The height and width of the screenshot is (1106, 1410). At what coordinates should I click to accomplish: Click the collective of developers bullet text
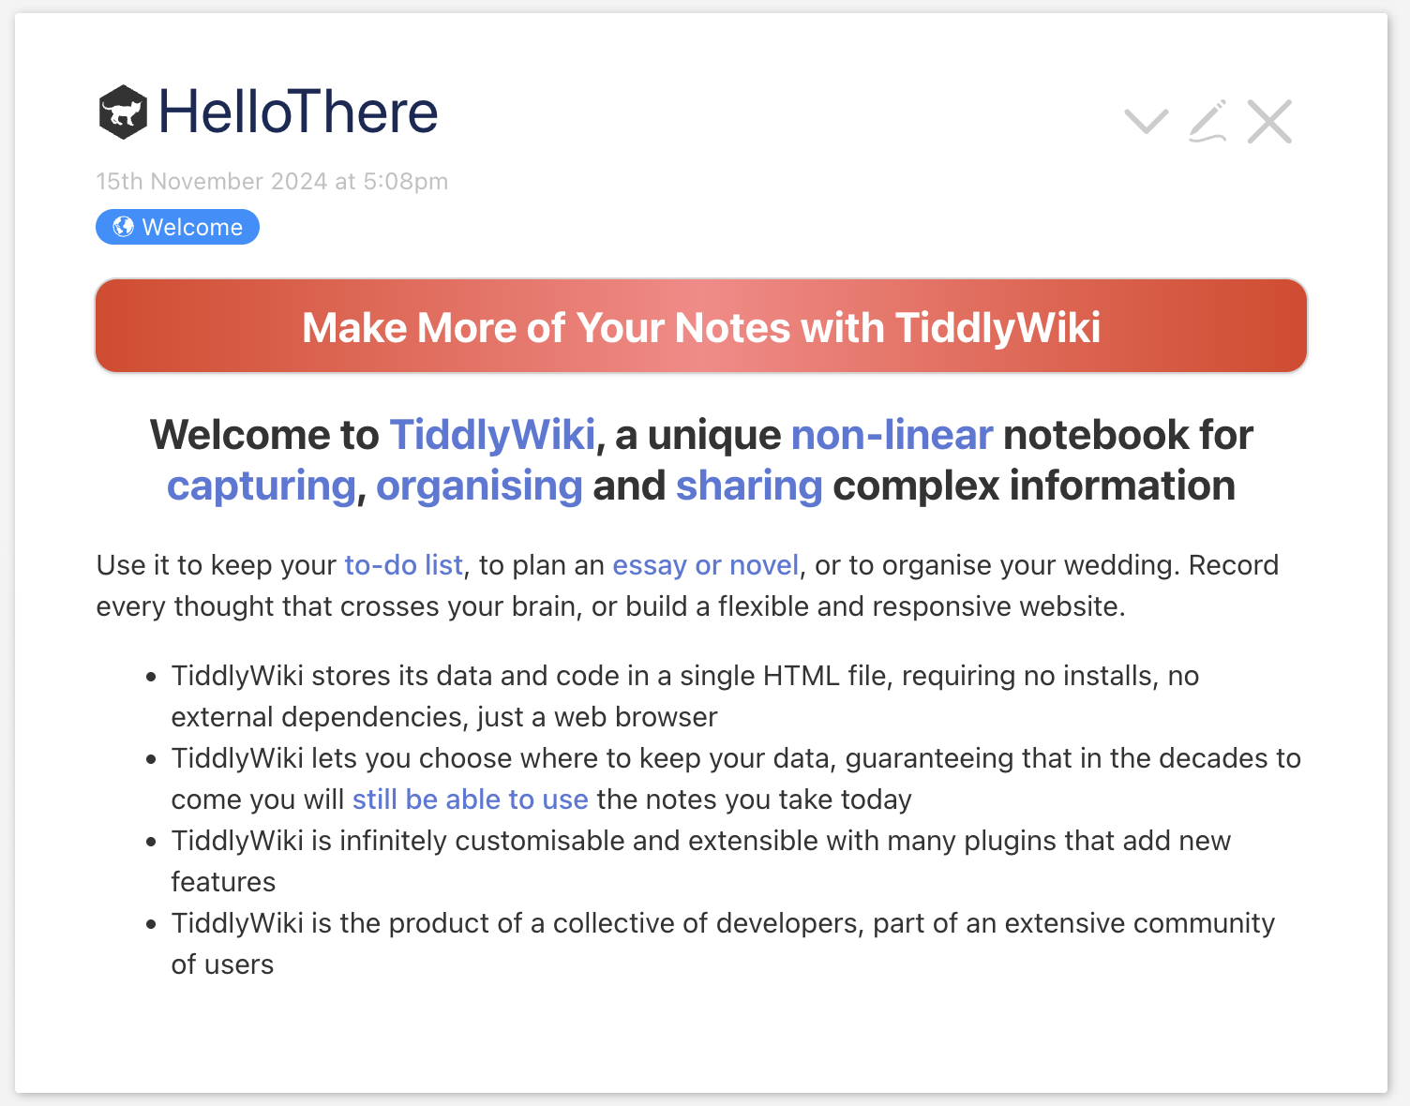pos(723,944)
